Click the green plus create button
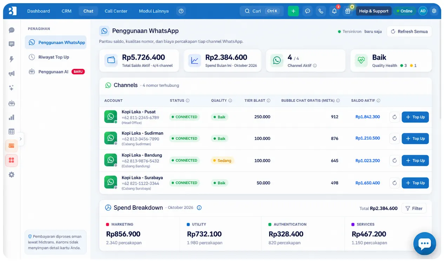The width and height of the screenshot is (444, 261). 293,11
